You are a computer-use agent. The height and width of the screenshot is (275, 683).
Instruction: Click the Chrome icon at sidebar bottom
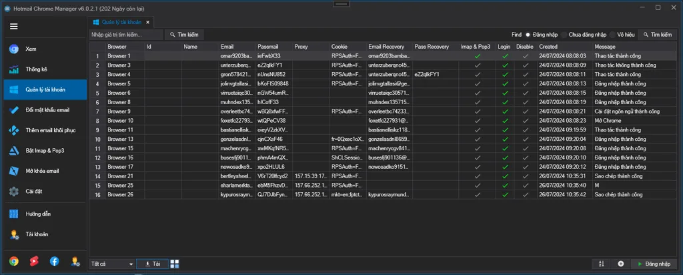[14, 261]
